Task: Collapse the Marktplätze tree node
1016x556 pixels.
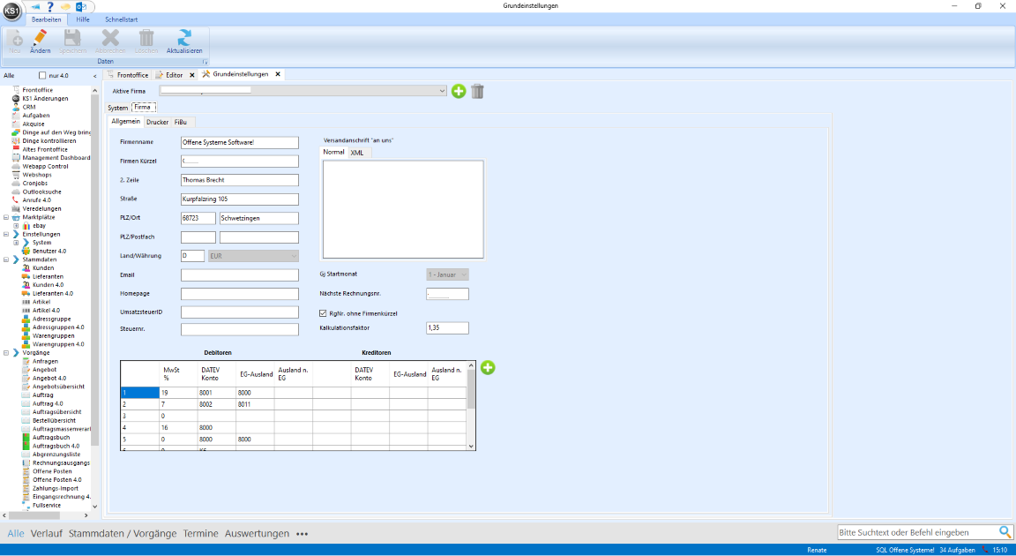Action: click(x=7, y=217)
